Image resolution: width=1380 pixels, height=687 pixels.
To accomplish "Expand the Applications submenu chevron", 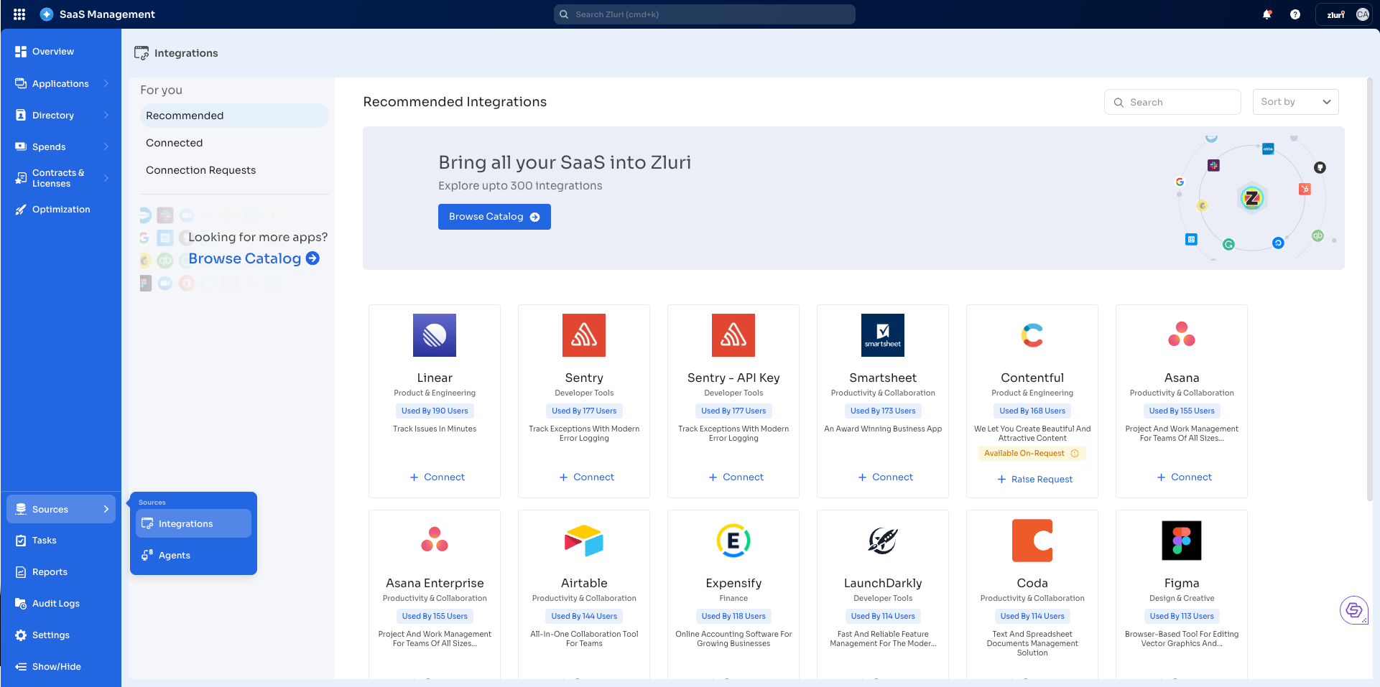I will tap(106, 83).
